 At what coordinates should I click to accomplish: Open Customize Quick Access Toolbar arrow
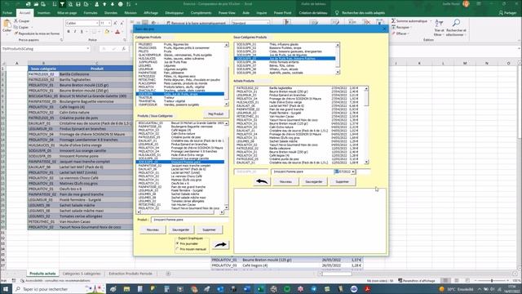pos(136,4)
